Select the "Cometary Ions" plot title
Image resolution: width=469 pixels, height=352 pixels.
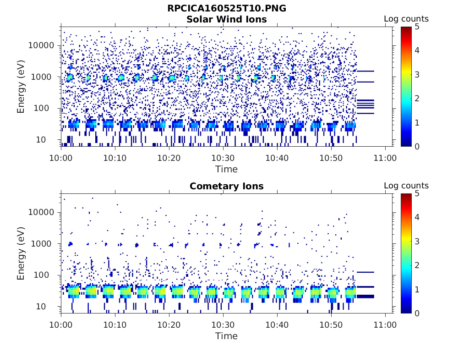tap(226, 186)
